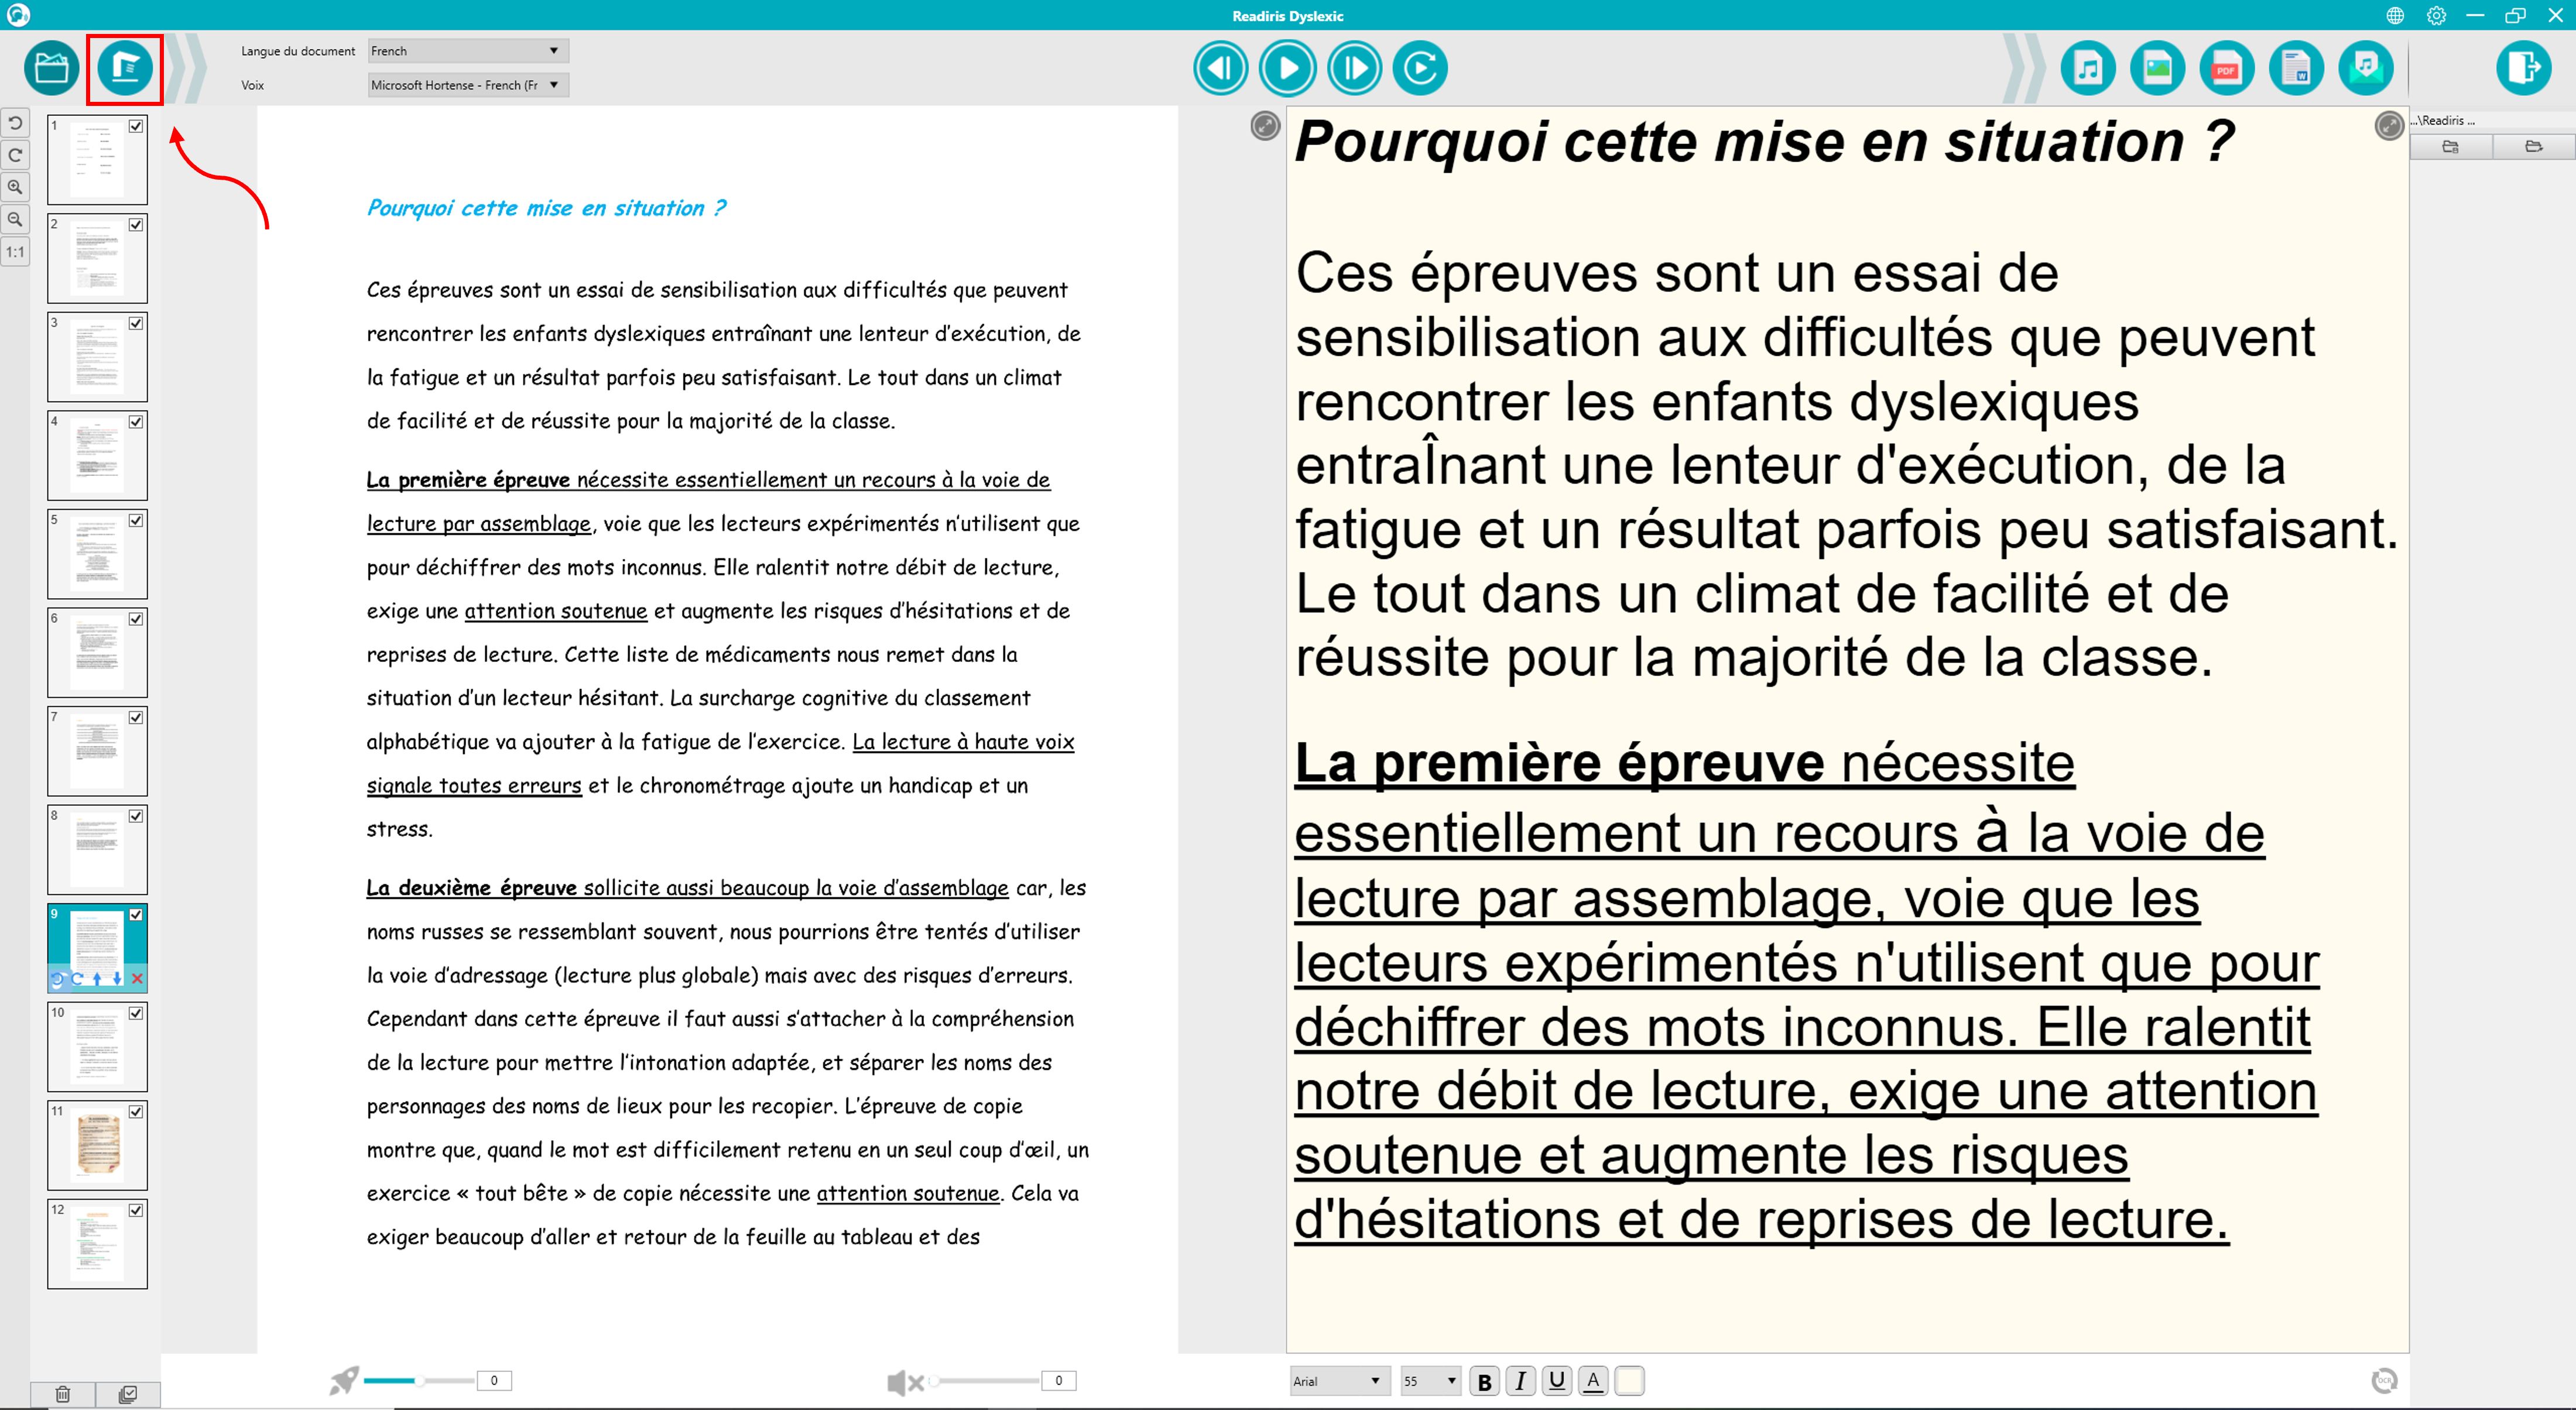
Task: Skip to next sentence playback button
Action: (1354, 68)
